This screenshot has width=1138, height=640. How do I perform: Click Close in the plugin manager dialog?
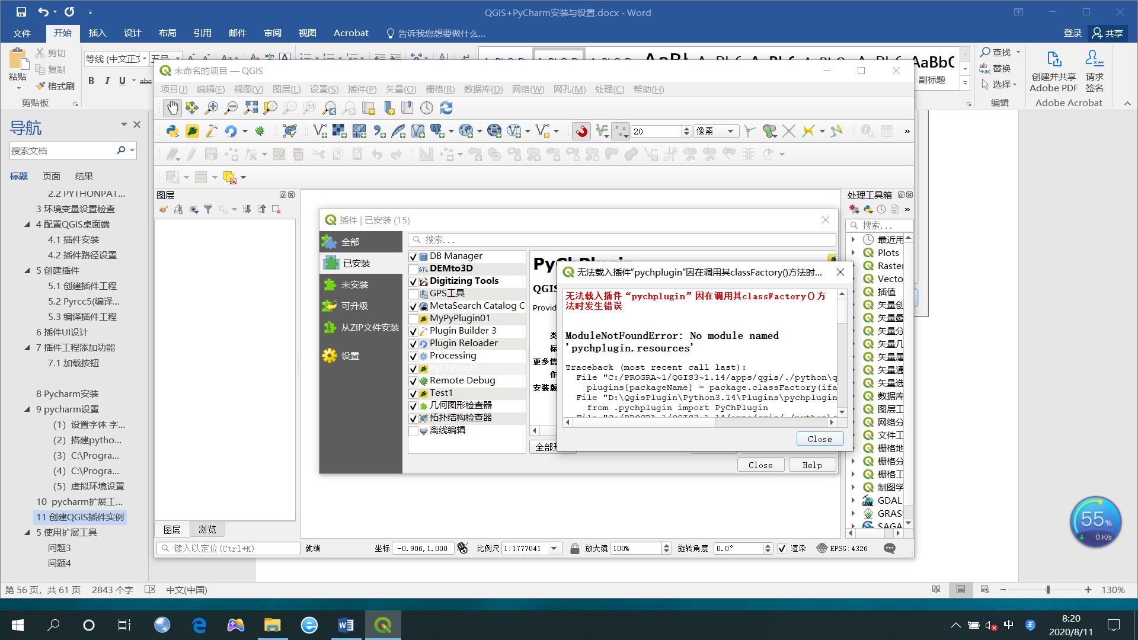tap(760, 465)
